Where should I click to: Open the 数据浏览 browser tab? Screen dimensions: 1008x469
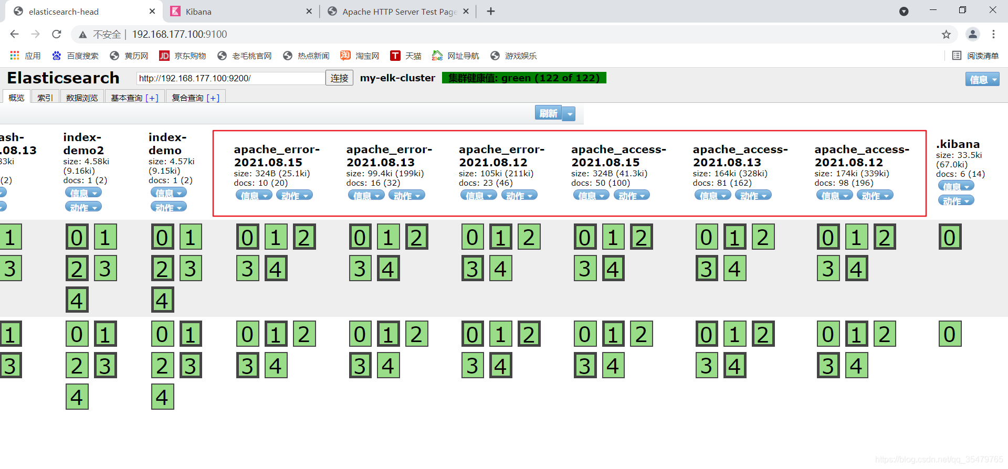point(82,98)
